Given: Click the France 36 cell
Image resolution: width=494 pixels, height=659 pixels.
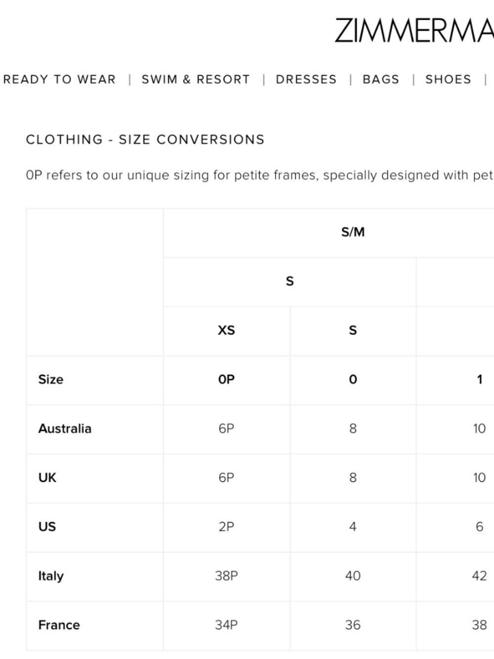Looking at the screenshot, I should tap(353, 625).
